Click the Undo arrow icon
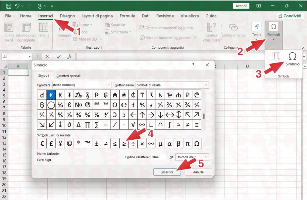Image resolution: width=307 pixels, height=200 pixels. 17,6
